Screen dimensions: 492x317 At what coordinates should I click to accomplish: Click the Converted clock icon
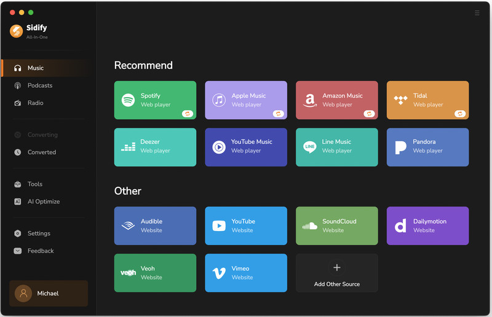[x=18, y=152]
